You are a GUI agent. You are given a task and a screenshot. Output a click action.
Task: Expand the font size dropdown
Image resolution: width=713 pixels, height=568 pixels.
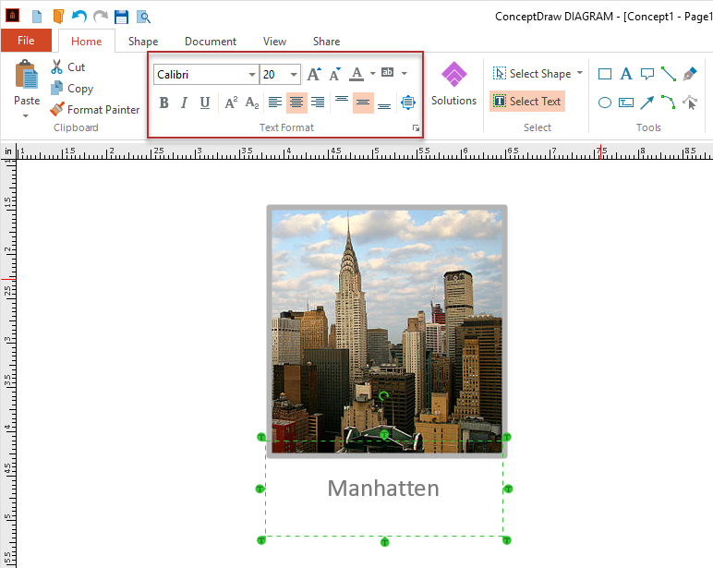[294, 74]
